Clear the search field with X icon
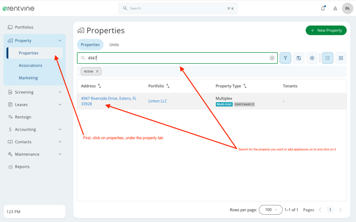The height and width of the screenshot is (222, 356). (x=272, y=58)
